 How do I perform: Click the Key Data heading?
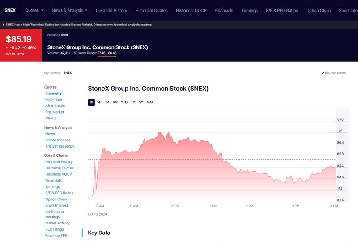[99, 233]
